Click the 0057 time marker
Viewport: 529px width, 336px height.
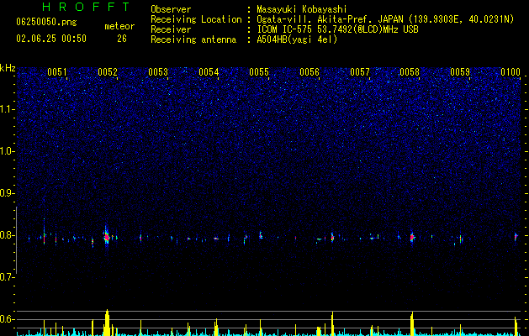[360, 72]
